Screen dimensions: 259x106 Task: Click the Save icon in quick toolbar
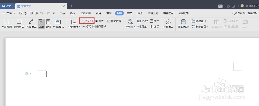coord(21,13)
